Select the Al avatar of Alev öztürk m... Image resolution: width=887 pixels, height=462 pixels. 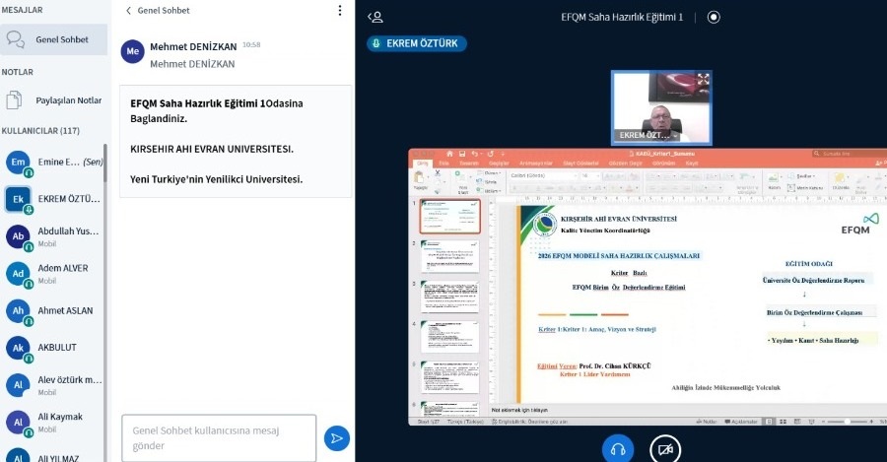[x=18, y=385]
